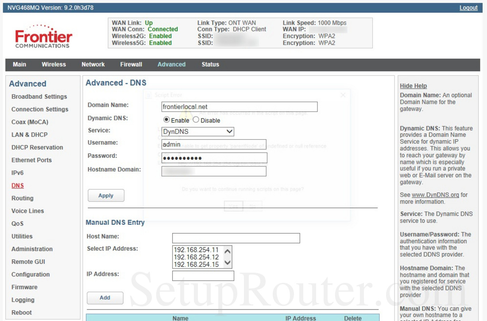Open the www.DynDNS.org link
This screenshot has width=487, height=321.
click(436, 194)
